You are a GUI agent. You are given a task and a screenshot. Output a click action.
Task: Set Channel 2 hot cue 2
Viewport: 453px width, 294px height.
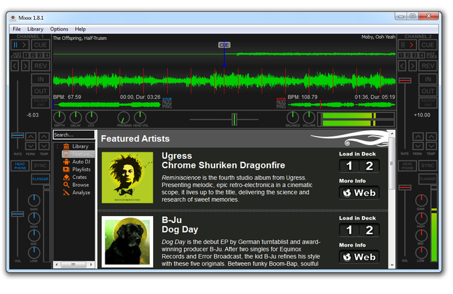tap(408, 55)
